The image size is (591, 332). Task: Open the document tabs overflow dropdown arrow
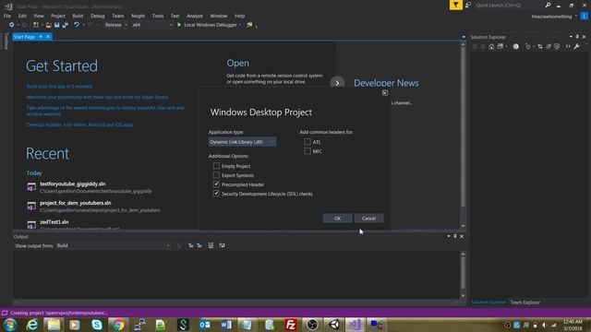464,37
